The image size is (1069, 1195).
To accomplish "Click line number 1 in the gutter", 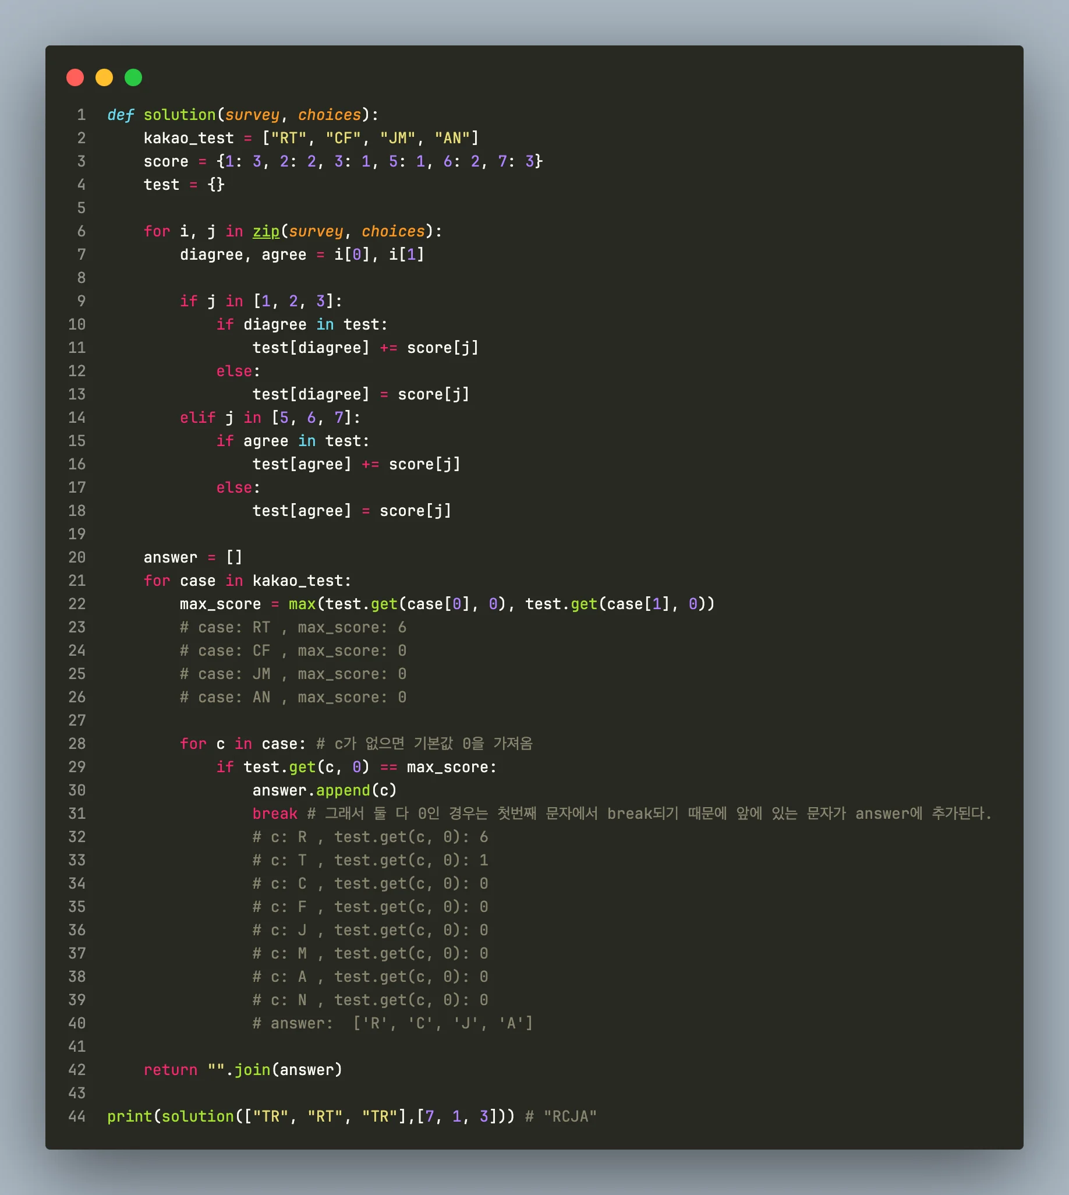I will [81, 115].
